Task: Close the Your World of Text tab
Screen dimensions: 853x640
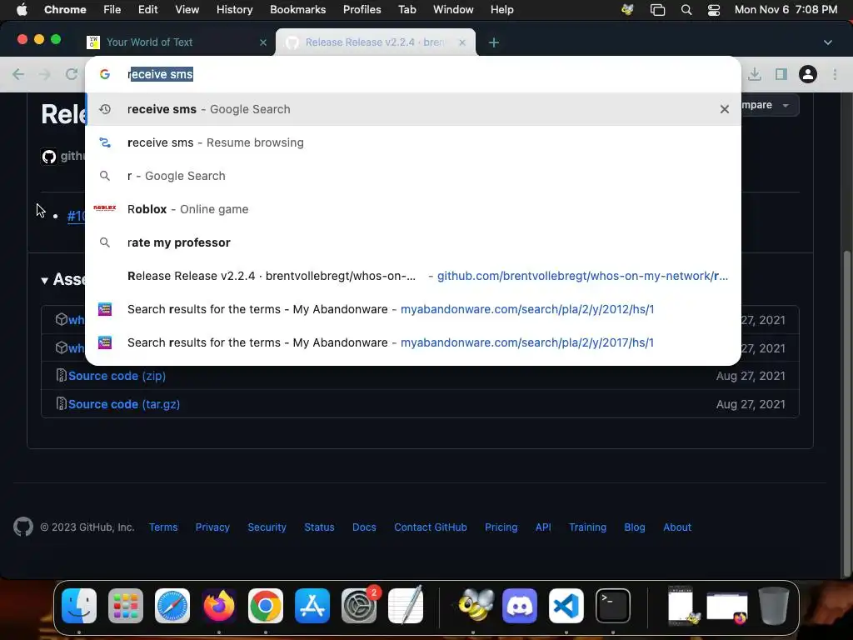Action: pyautogui.click(x=263, y=42)
